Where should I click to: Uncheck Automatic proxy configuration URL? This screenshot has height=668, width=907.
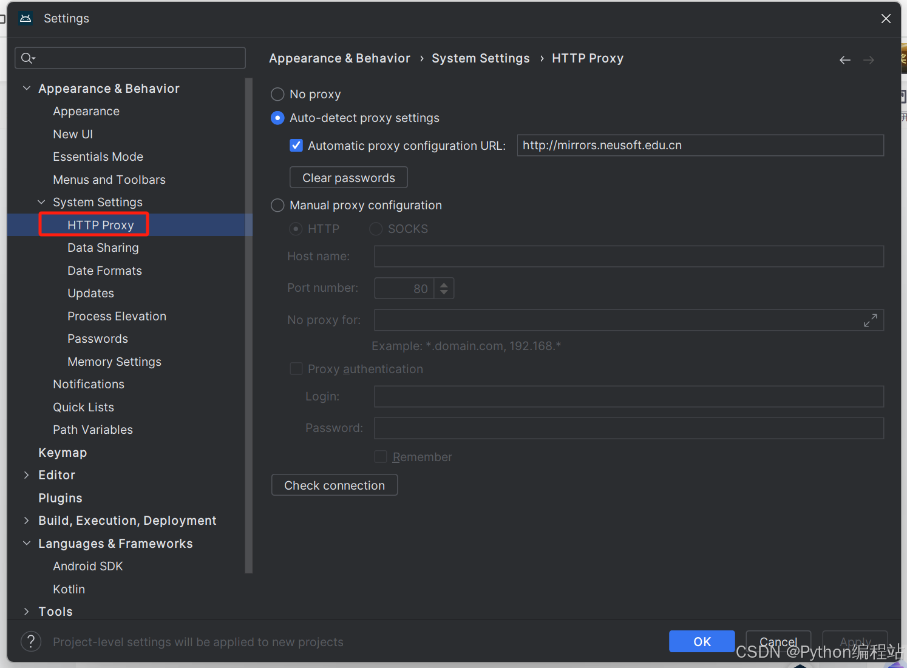click(296, 145)
